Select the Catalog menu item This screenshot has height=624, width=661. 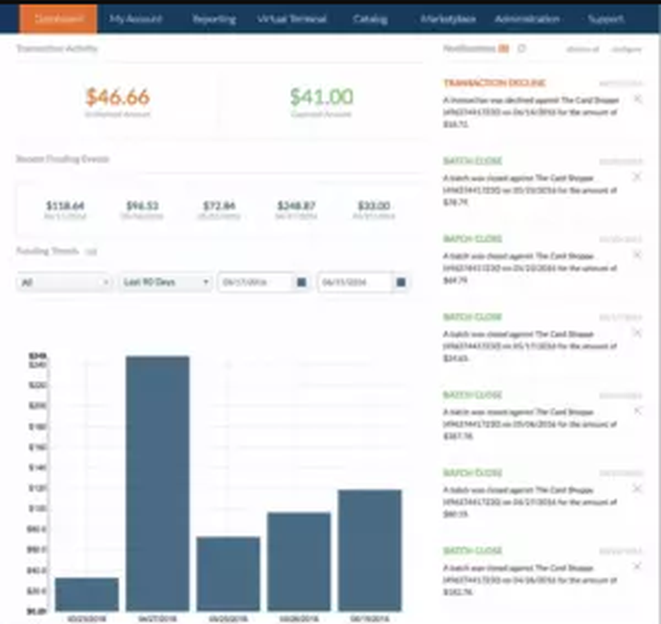[370, 19]
